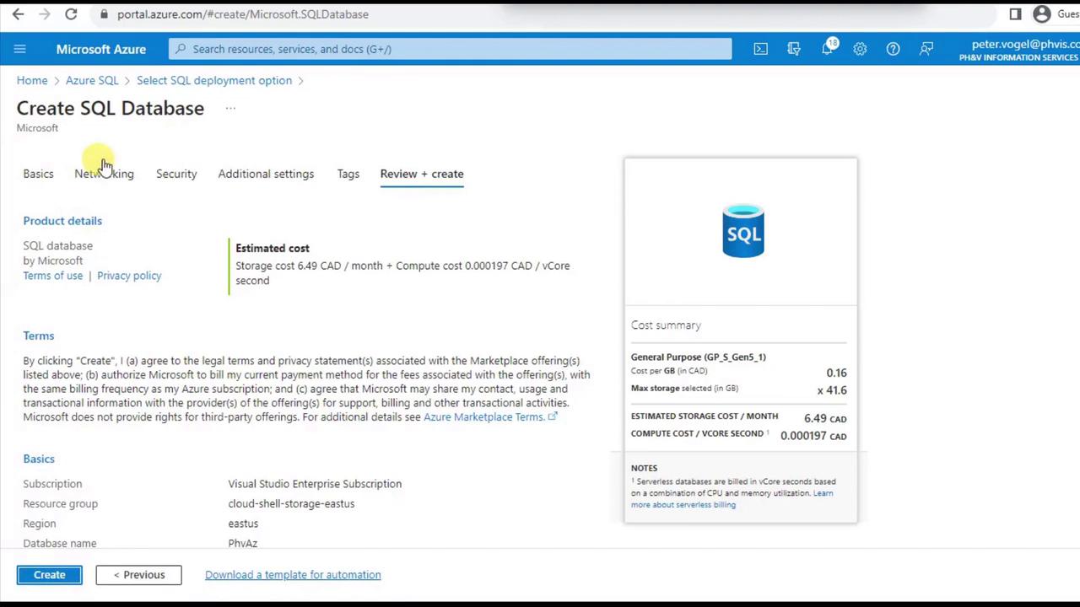Open the Guest profile avatar
Image resolution: width=1080 pixels, height=607 pixels.
(x=1042, y=14)
